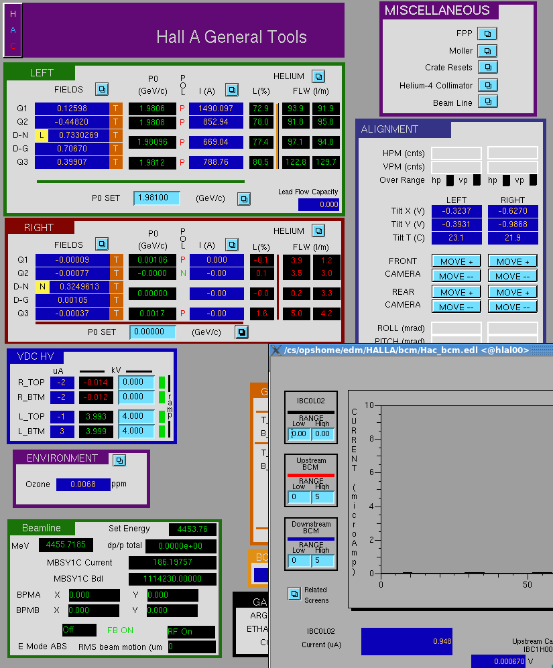This screenshot has height=668, width=553.
Task: Click the LEFT P0 SET field 1.98100
Action: click(x=156, y=198)
